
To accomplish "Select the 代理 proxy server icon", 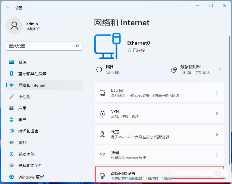I will 102,134.
